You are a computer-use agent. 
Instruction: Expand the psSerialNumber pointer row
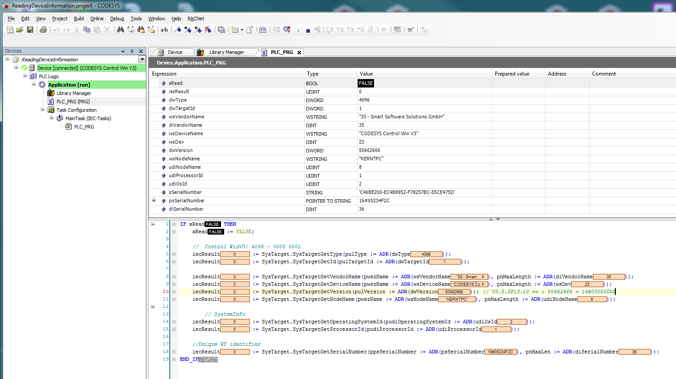pos(154,201)
